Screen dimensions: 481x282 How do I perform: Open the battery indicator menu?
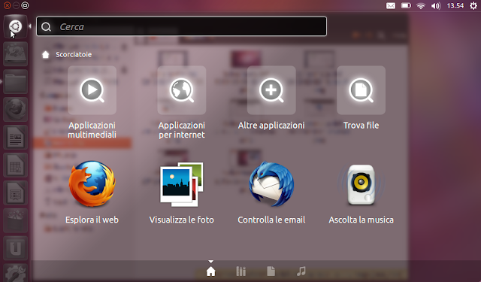406,5
